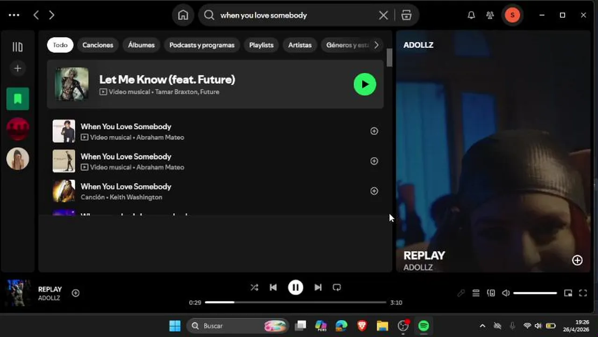
Task: Open the ADOLLZ artist link in bottom bar
Action: coord(49,298)
